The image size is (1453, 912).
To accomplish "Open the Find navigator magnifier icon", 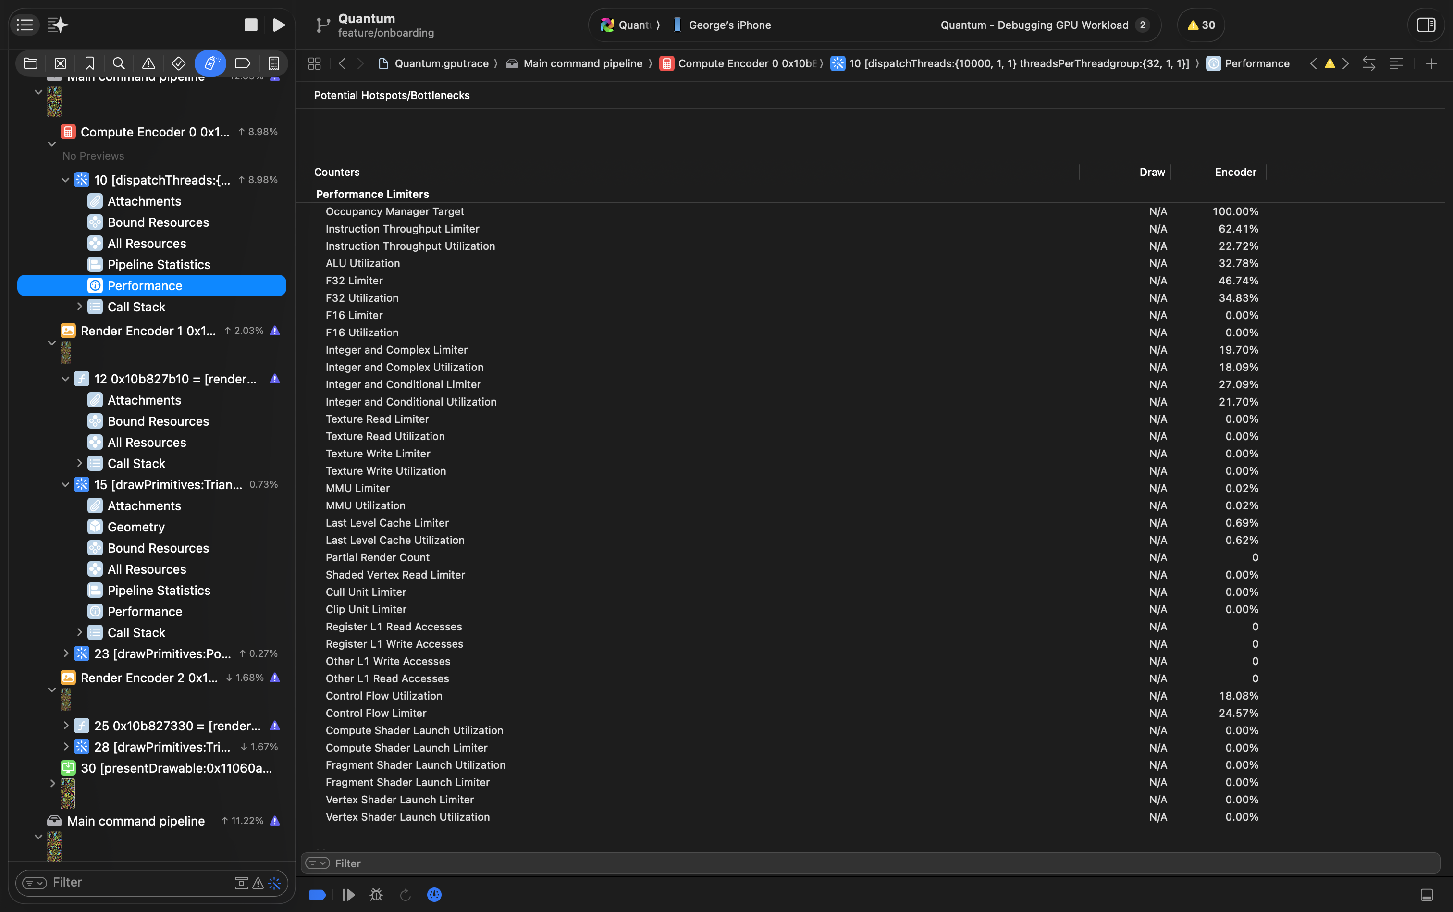I will [119, 63].
